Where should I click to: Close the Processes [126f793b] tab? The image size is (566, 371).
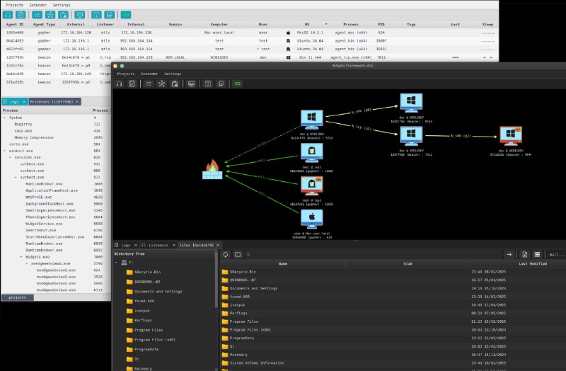pyautogui.click(x=77, y=102)
